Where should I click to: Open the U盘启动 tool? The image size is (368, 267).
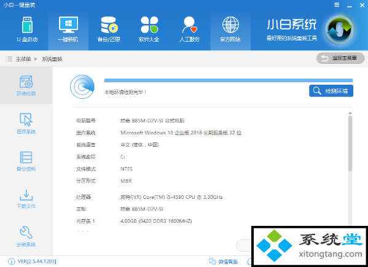tap(27, 29)
